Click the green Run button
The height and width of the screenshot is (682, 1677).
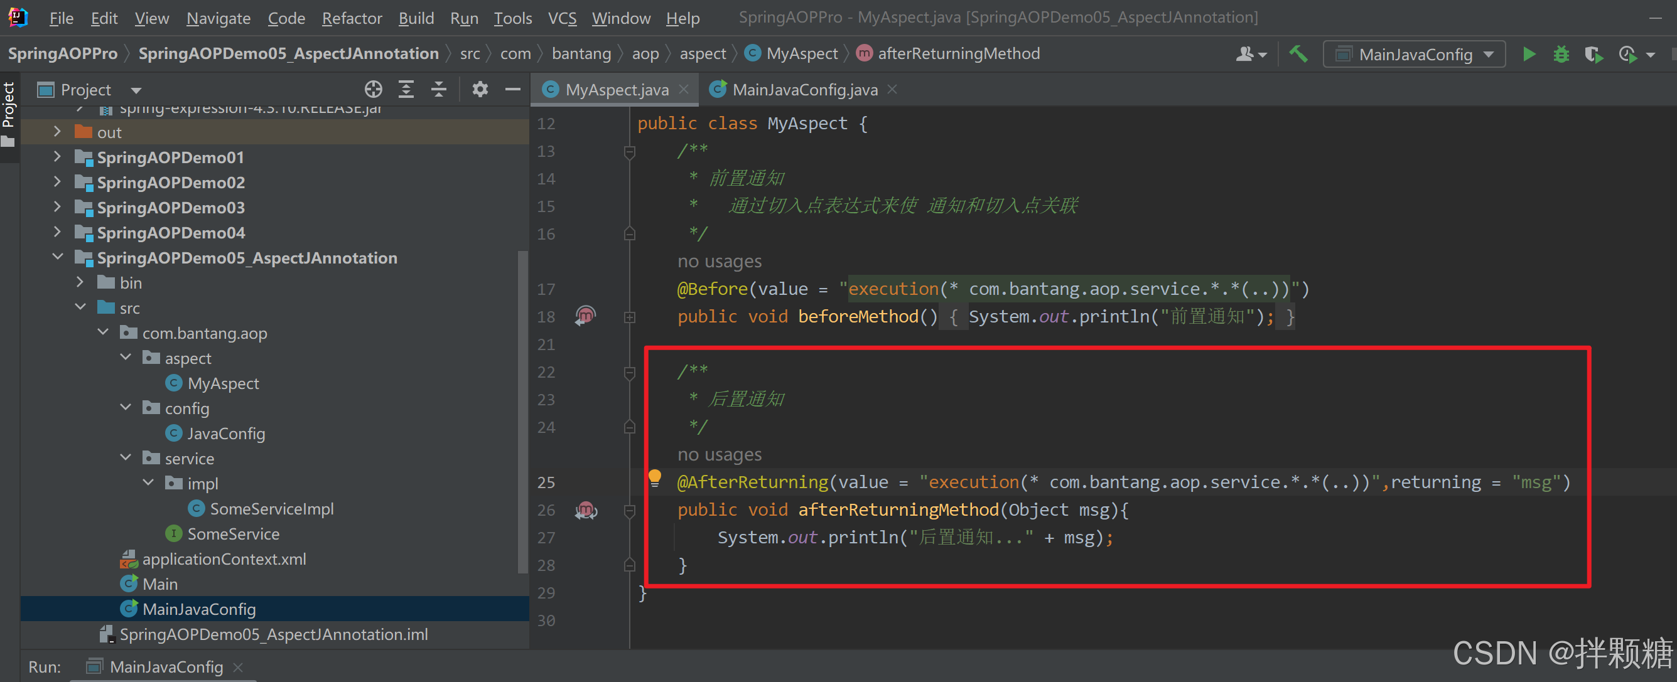point(1529,54)
